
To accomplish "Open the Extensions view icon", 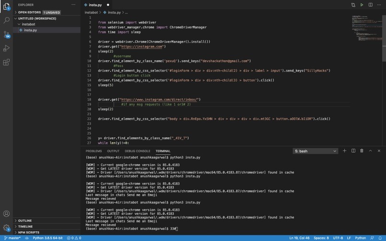I will point(6,62).
